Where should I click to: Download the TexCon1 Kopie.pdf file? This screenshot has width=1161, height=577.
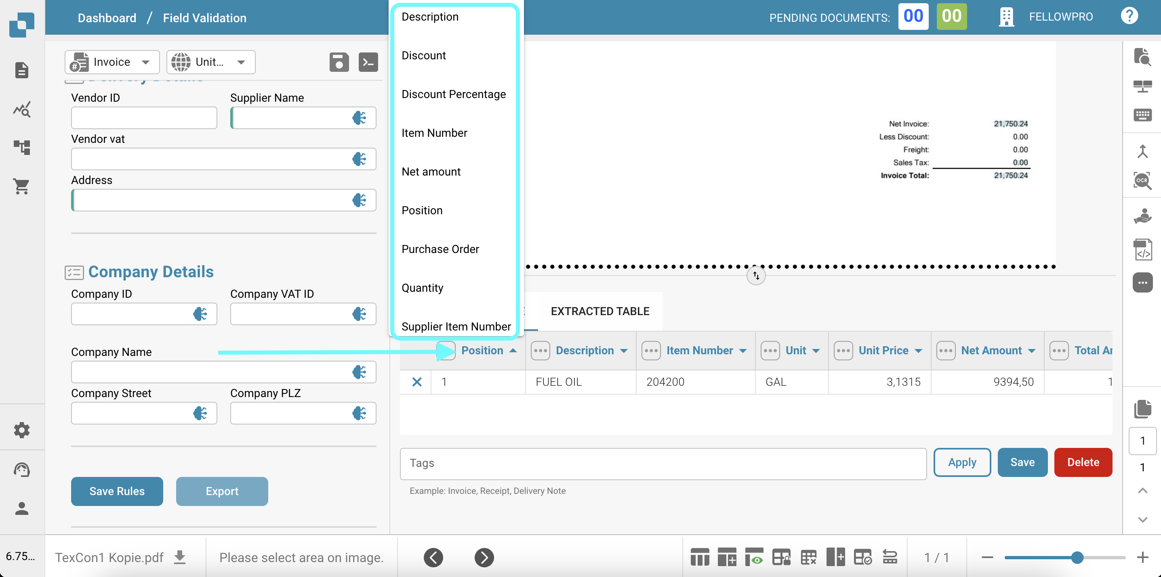(x=180, y=557)
